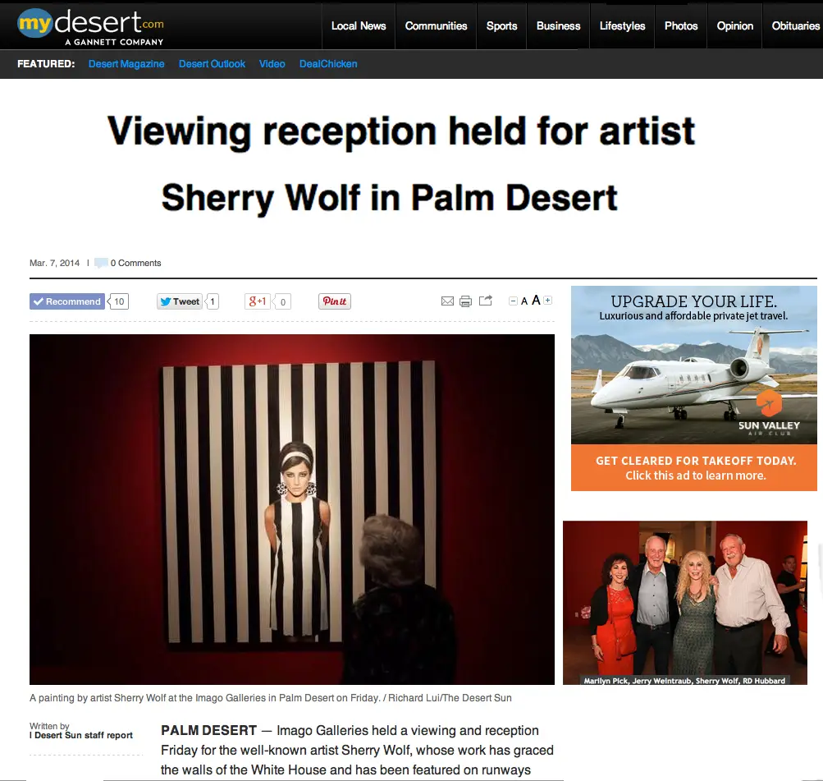
Task: Open the Business section
Action: coord(558,25)
